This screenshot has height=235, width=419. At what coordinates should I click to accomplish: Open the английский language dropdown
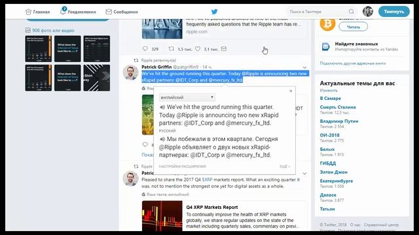(x=187, y=97)
